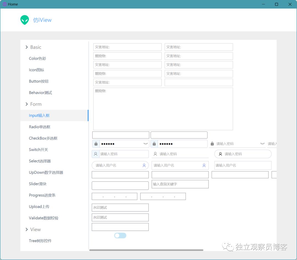The height and width of the screenshot is (260, 297).
Task: Click the alien head logo icon
Action: click(24, 20)
